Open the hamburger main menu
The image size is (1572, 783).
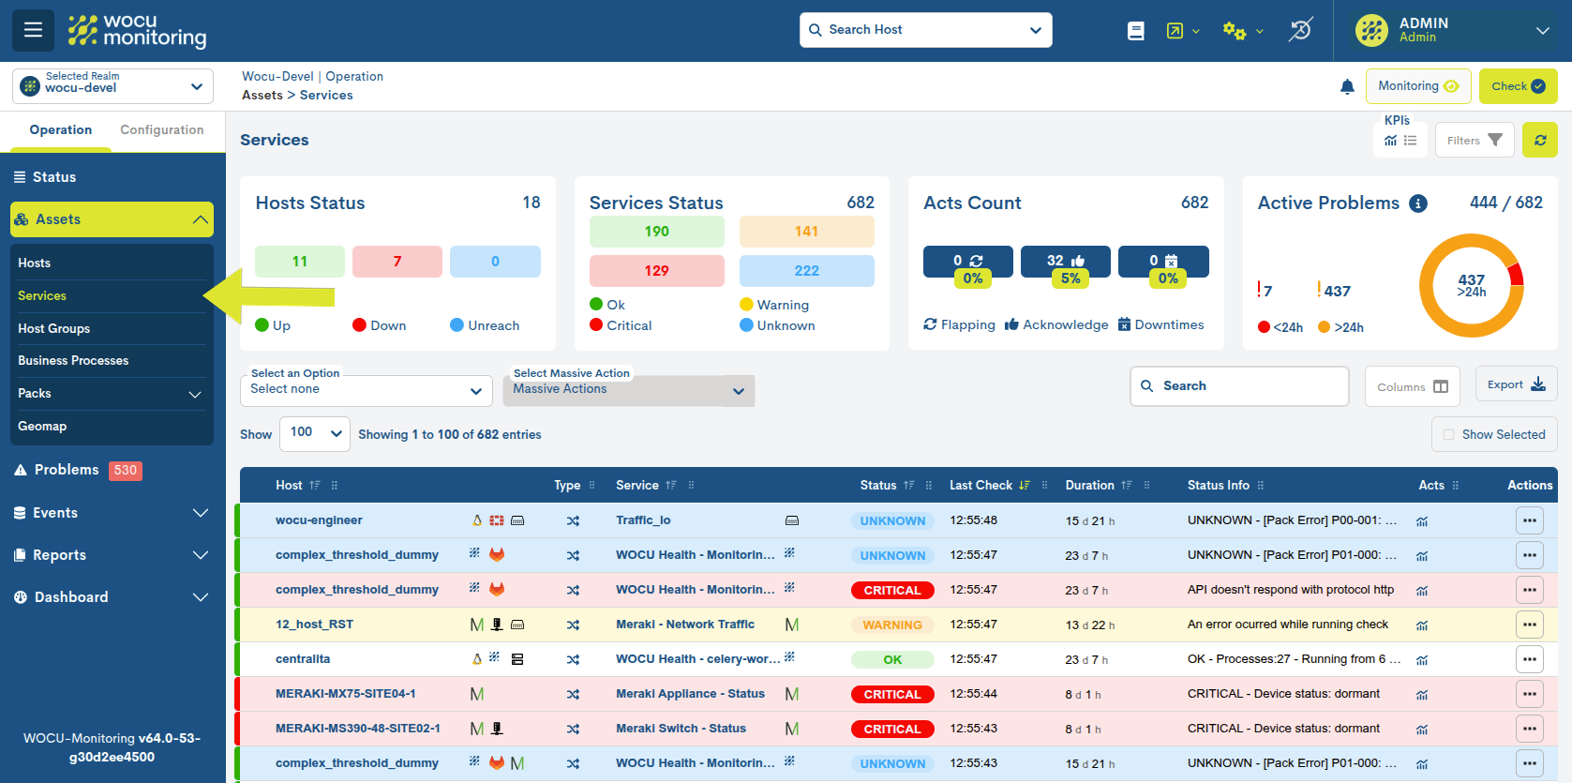[x=33, y=30]
